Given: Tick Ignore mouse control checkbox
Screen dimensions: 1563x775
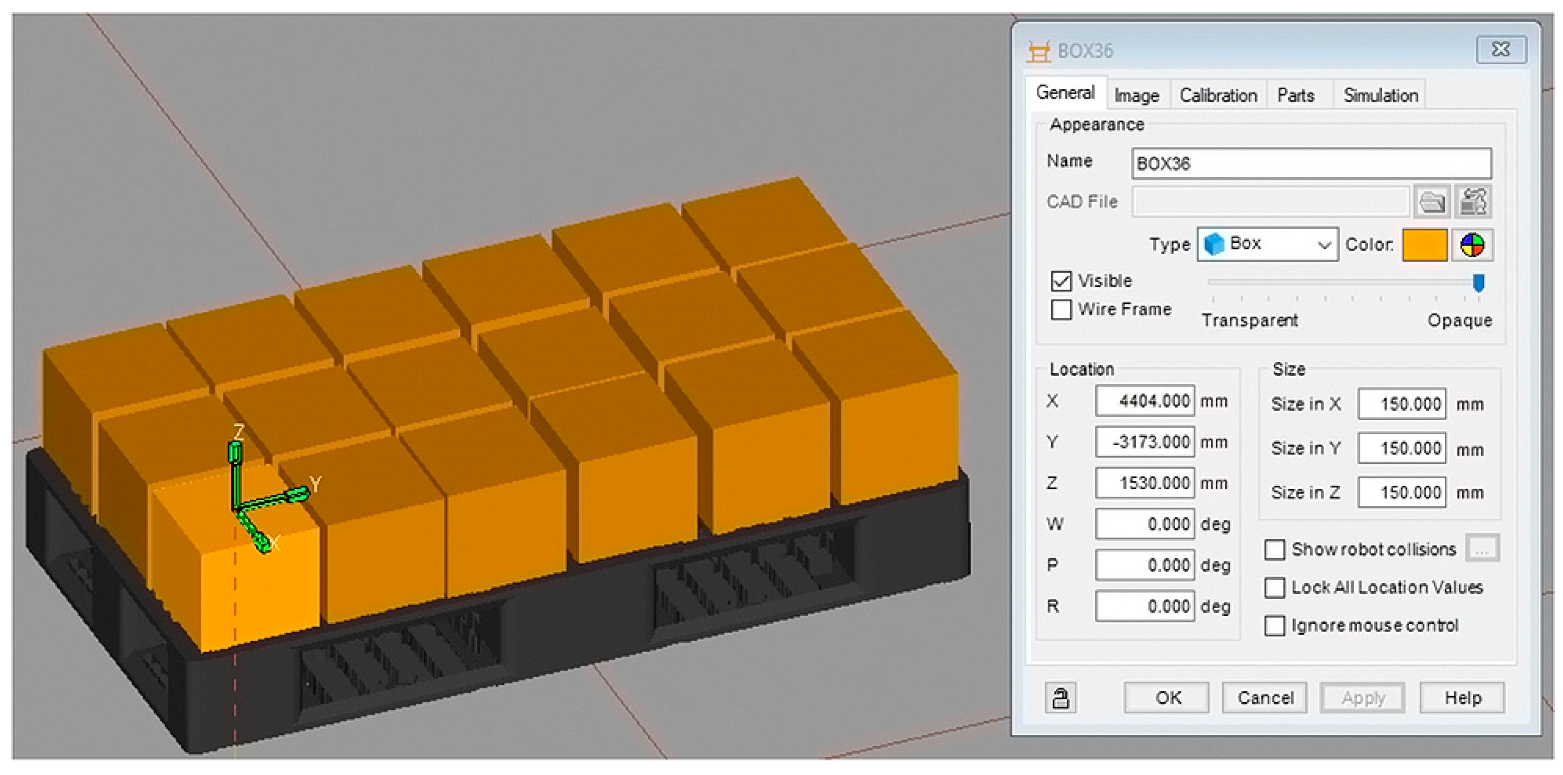Looking at the screenshot, I should [x=1275, y=626].
